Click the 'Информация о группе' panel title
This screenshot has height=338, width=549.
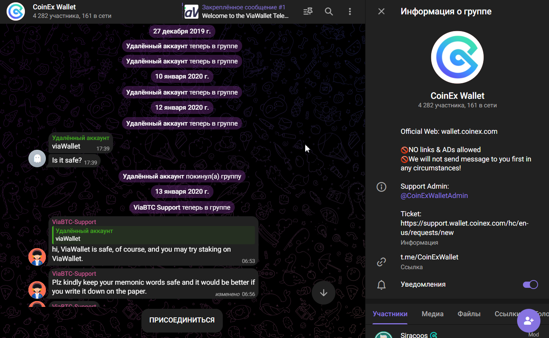click(446, 12)
